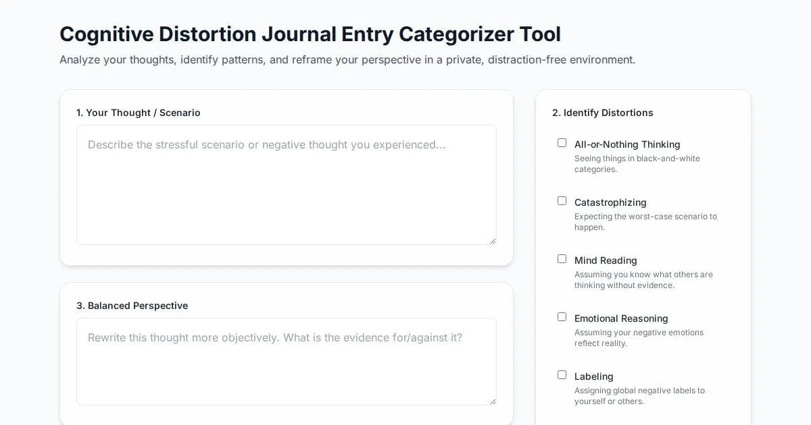
Task: Select the Labeling checkbox
Action: (x=562, y=375)
